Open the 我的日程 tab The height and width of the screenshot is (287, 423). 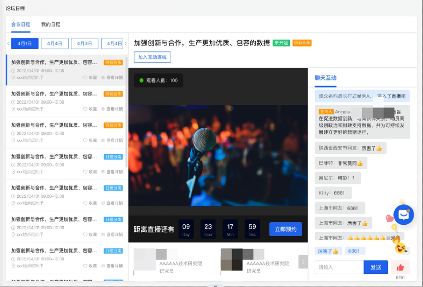pos(51,24)
